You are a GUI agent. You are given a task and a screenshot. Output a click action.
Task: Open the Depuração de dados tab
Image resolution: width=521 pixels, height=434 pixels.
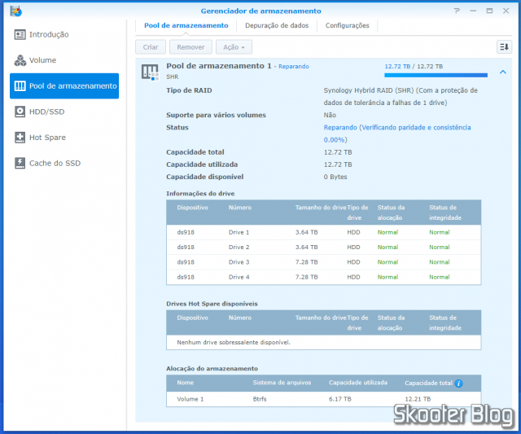(x=277, y=25)
